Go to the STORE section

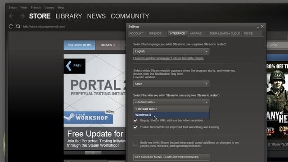(x=40, y=16)
